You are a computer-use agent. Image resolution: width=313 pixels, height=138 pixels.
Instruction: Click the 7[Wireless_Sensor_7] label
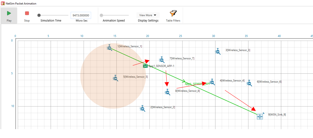pyautogui.click(x=182, y=59)
